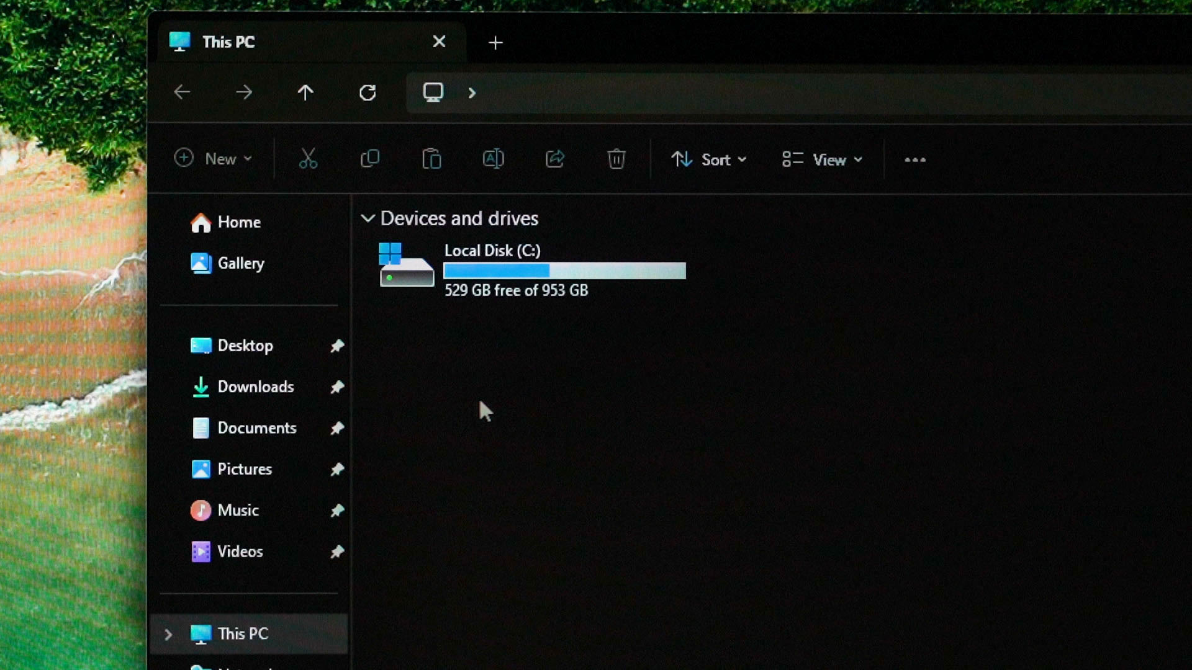Unpin Downloads using its pin icon
Viewport: 1192px width, 670px height.
(x=337, y=387)
